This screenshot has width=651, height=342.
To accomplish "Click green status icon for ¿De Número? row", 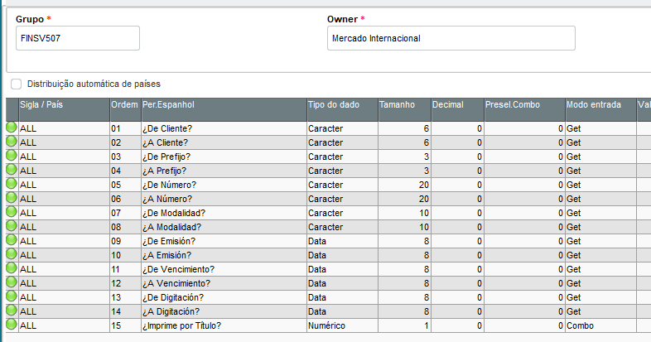I will pos(12,185).
